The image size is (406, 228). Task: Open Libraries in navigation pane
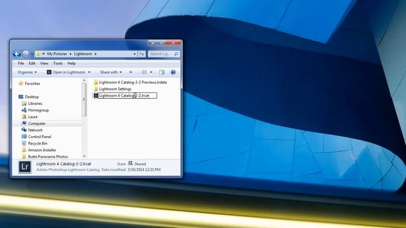pyautogui.click(x=36, y=103)
